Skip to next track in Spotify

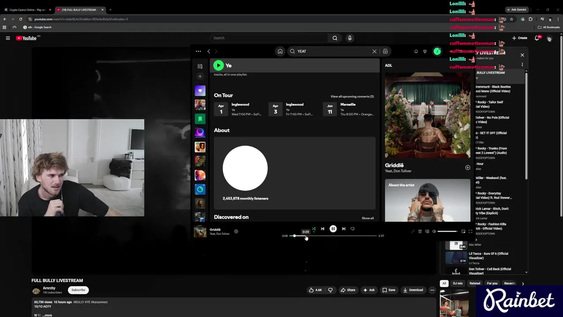(344, 229)
